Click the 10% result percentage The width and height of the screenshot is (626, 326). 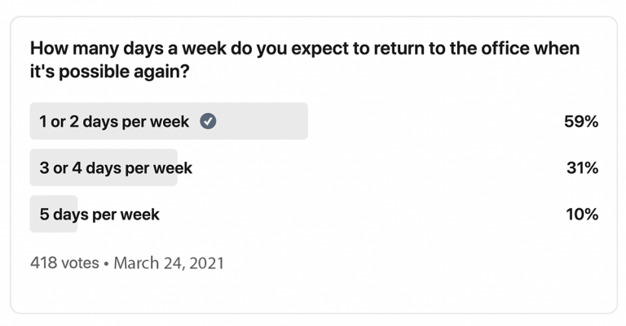582,215
